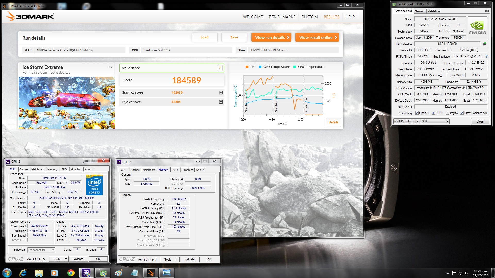495x278 pixels.
Task: Click the Valid score help question mark
Action: (220, 68)
